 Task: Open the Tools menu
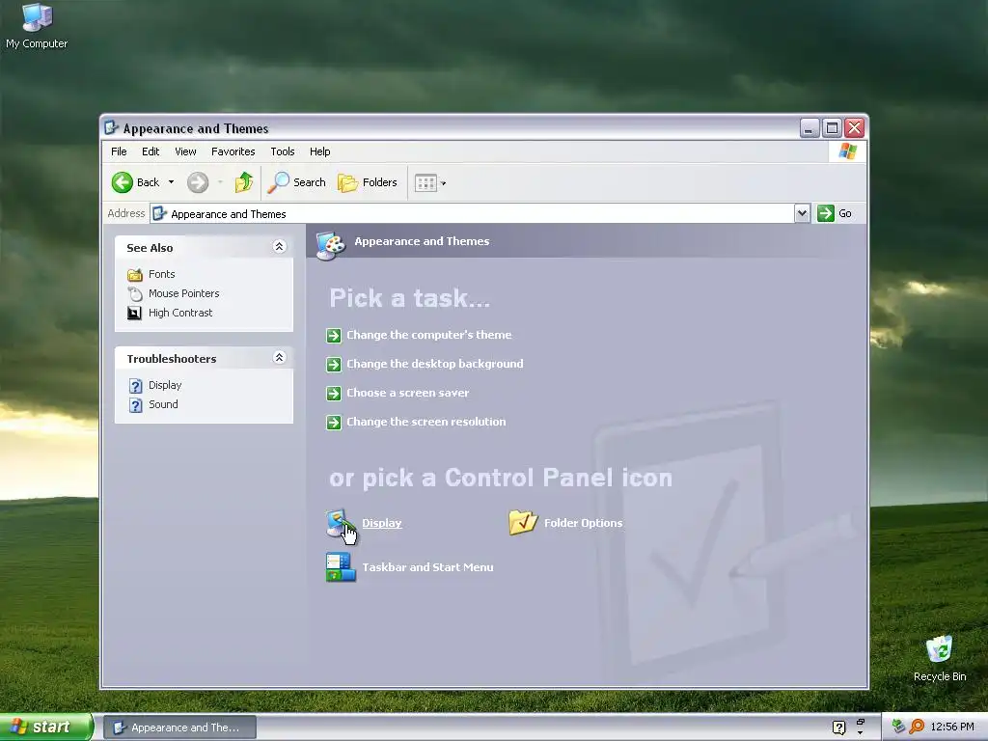click(283, 151)
